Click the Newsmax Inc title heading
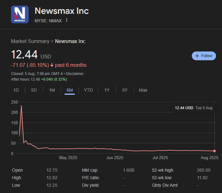 point(62,11)
